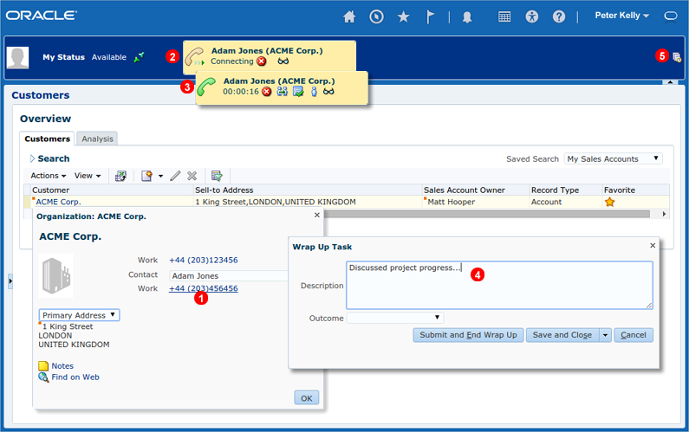Open the View menu
Viewport: 689px width, 432px height.
(x=88, y=176)
